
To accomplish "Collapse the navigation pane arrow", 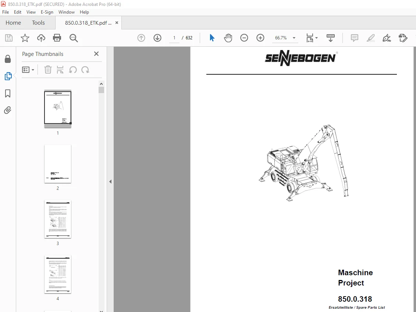I will pyautogui.click(x=110, y=181).
